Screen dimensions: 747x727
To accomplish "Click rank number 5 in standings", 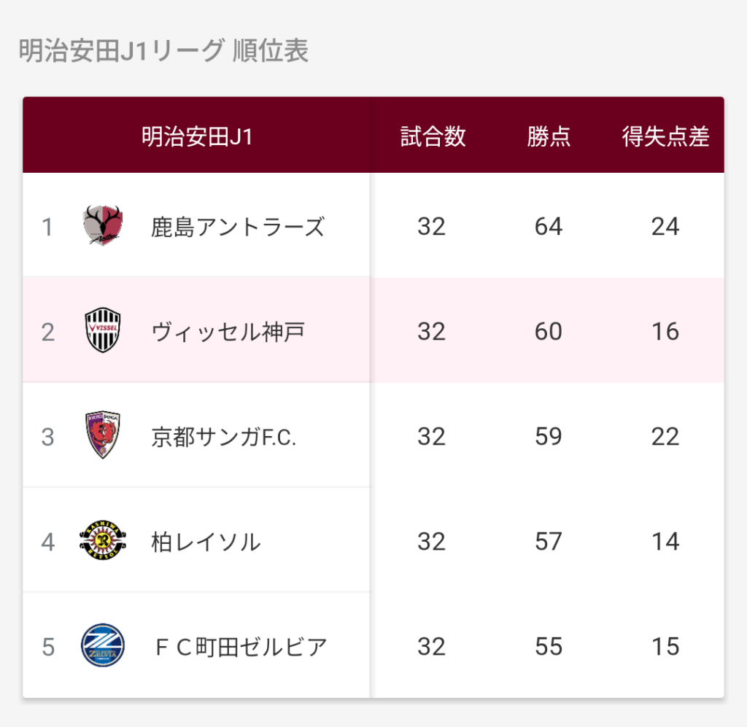I will (x=48, y=647).
